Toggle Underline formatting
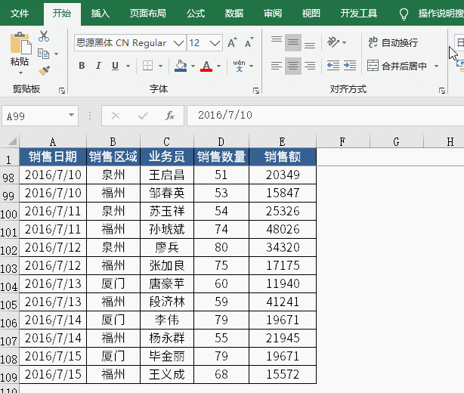The image size is (464, 393). pyautogui.click(x=115, y=66)
